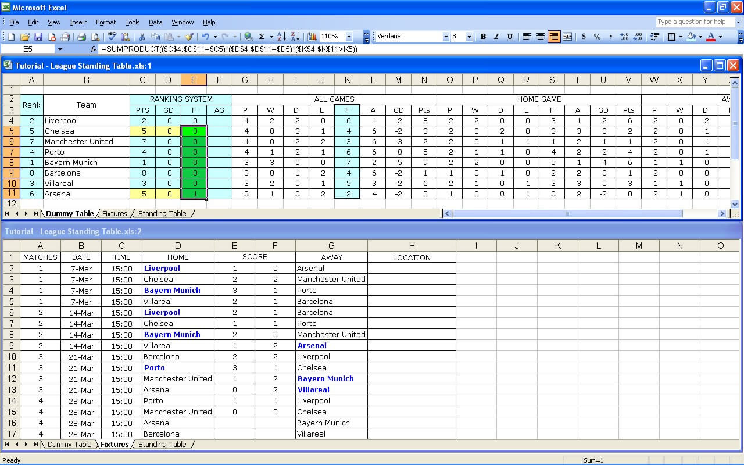Click the E-mail envelope toolbar icon
744x465 pixels.
[x=65, y=37]
